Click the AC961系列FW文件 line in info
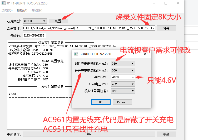The image size is (198, 140). (62, 46)
